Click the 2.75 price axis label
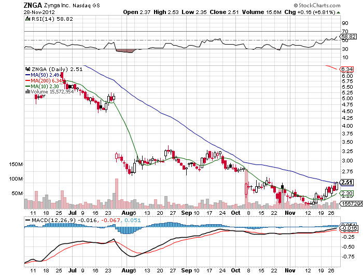 coord(347,172)
